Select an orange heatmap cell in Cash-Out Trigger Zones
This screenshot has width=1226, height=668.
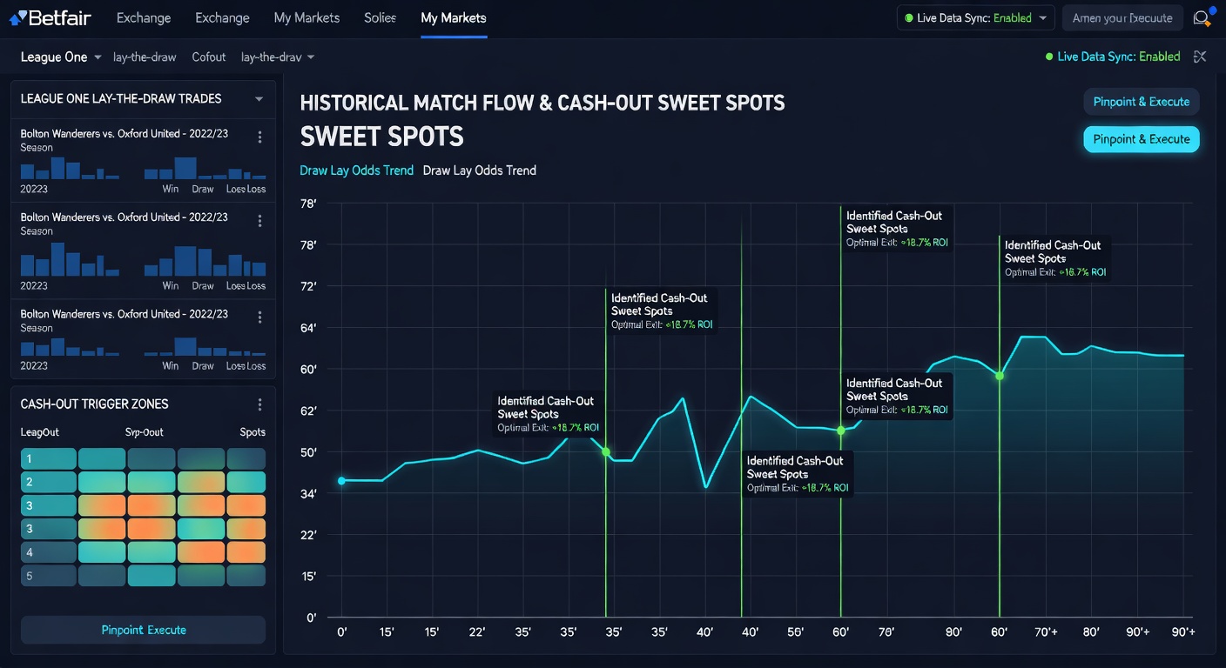tap(152, 505)
